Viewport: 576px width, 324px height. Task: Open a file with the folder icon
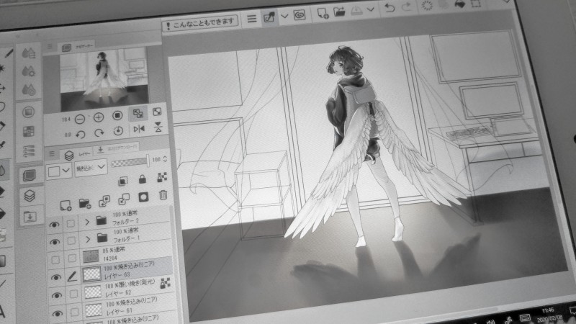click(x=339, y=12)
